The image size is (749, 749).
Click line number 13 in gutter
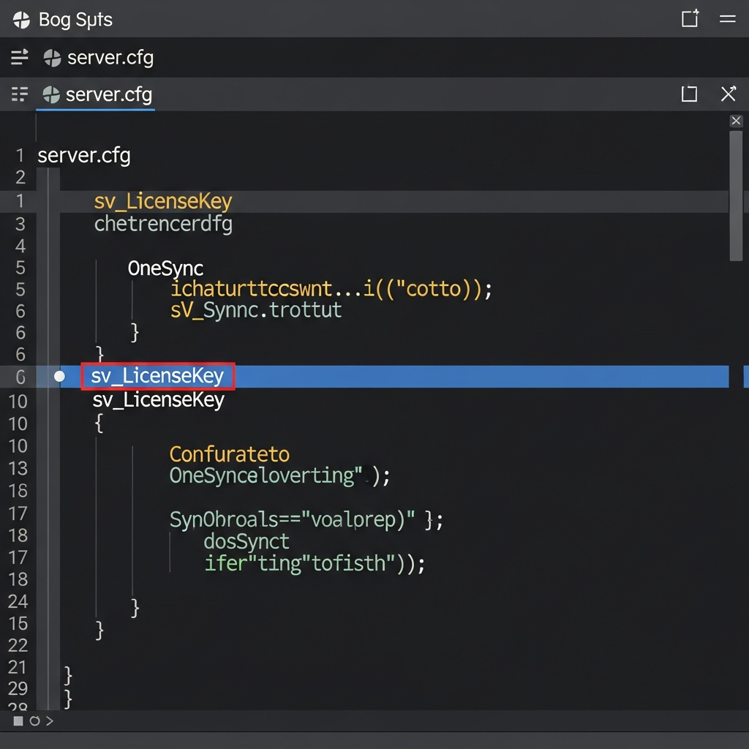[x=18, y=469]
